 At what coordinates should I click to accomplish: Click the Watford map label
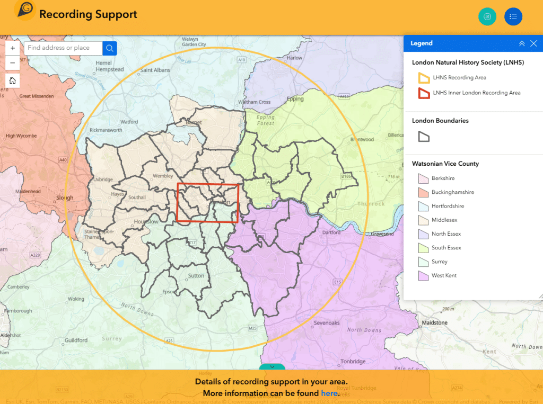point(129,122)
